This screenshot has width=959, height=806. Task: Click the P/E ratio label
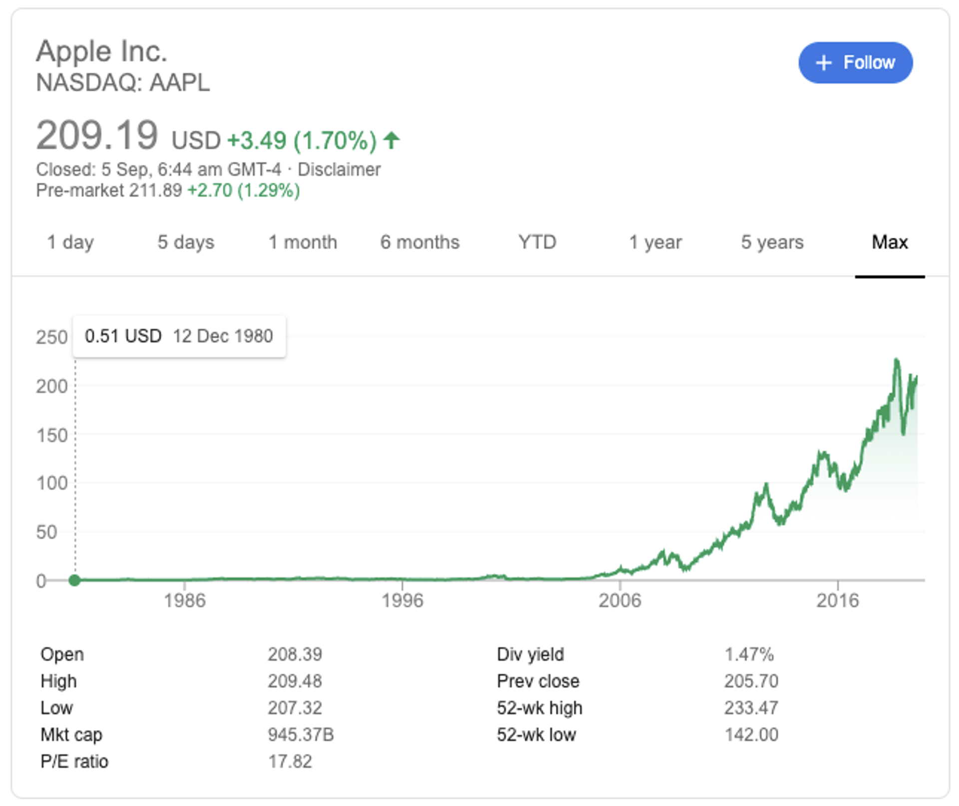tap(74, 762)
